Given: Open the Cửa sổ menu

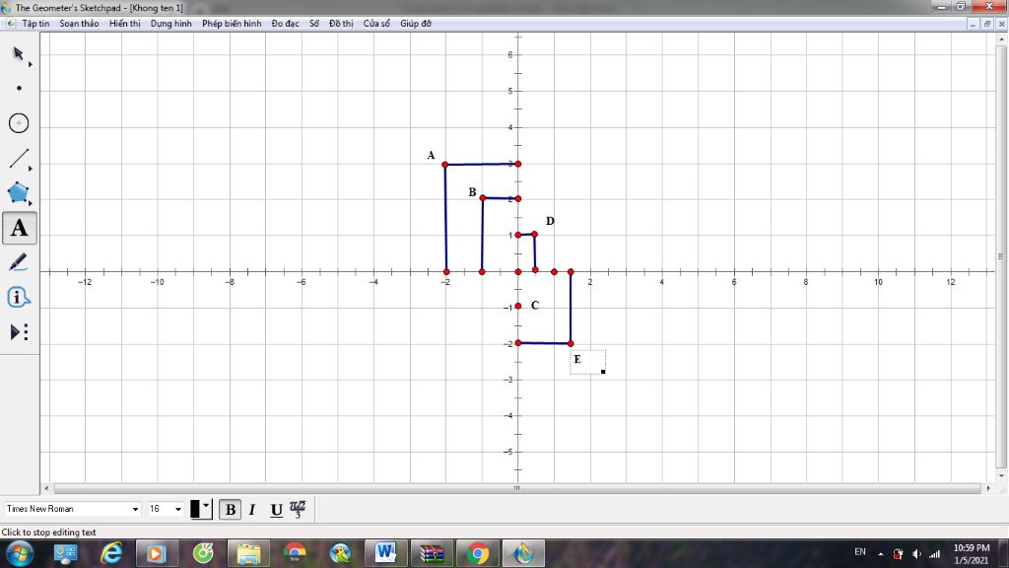Looking at the screenshot, I should [376, 24].
